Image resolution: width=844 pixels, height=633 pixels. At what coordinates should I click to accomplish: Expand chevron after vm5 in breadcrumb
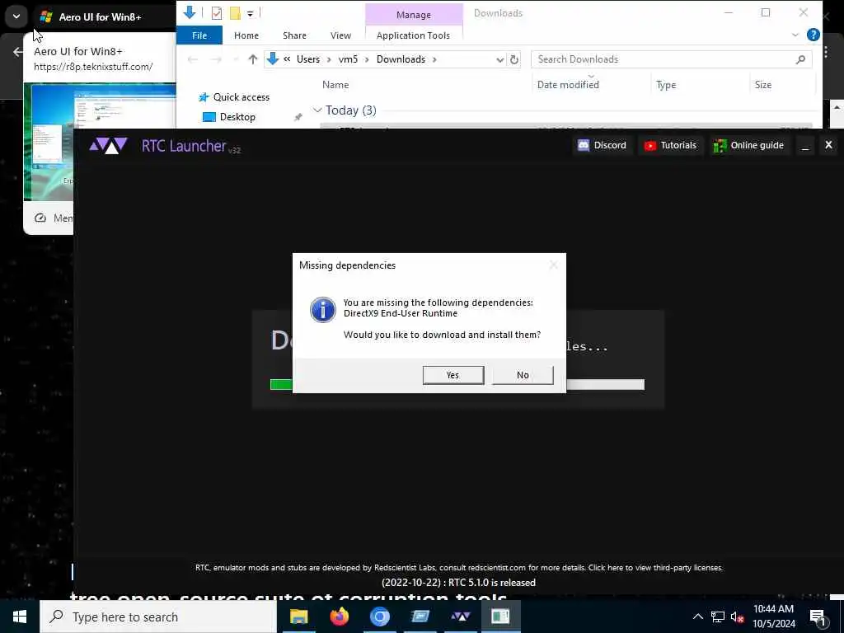pos(367,59)
